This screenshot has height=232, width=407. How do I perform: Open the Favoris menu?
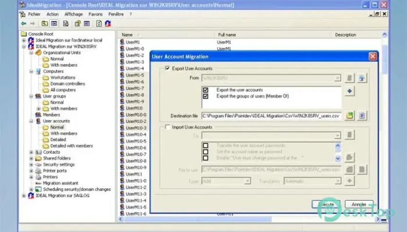(x=95, y=14)
